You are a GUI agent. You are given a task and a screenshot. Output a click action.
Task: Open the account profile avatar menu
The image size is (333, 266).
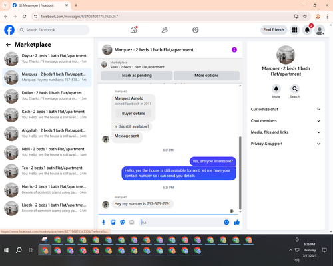tap(320, 30)
